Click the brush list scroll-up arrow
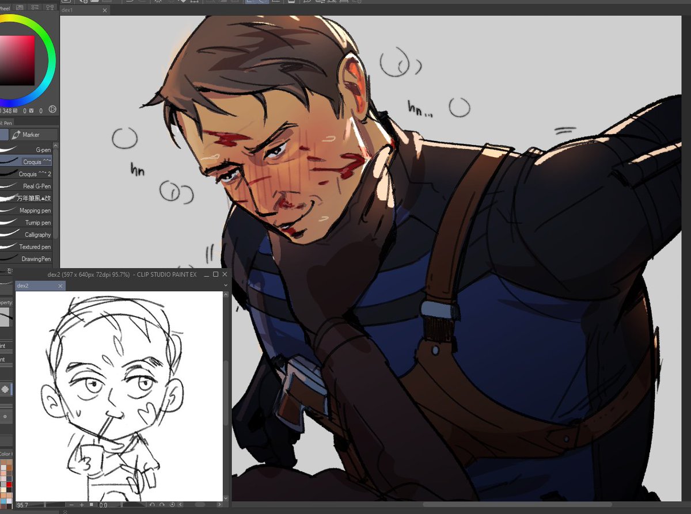 tap(56, 146)
